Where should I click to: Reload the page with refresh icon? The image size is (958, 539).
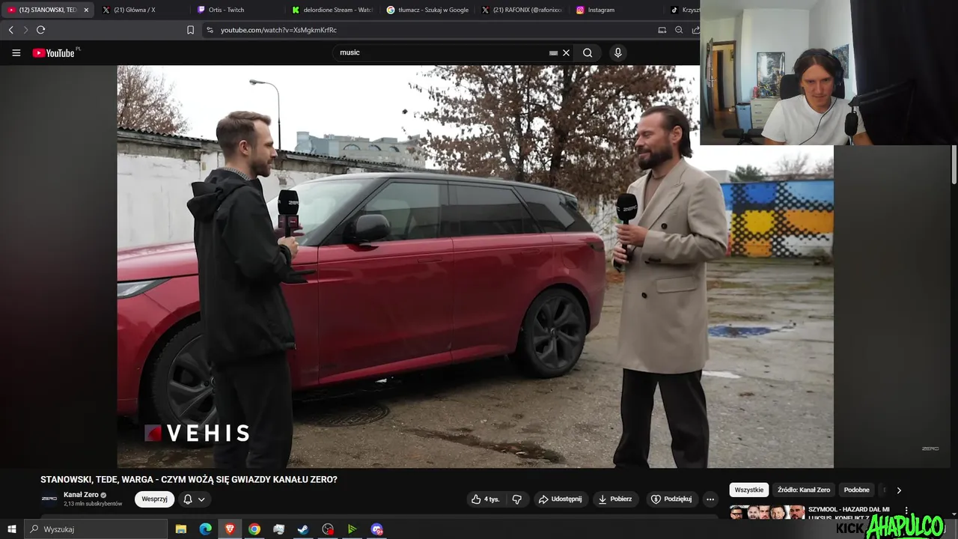(41, 30)
